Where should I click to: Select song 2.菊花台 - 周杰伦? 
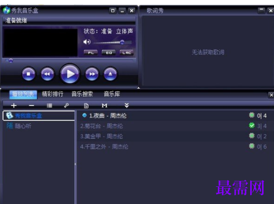175,126
